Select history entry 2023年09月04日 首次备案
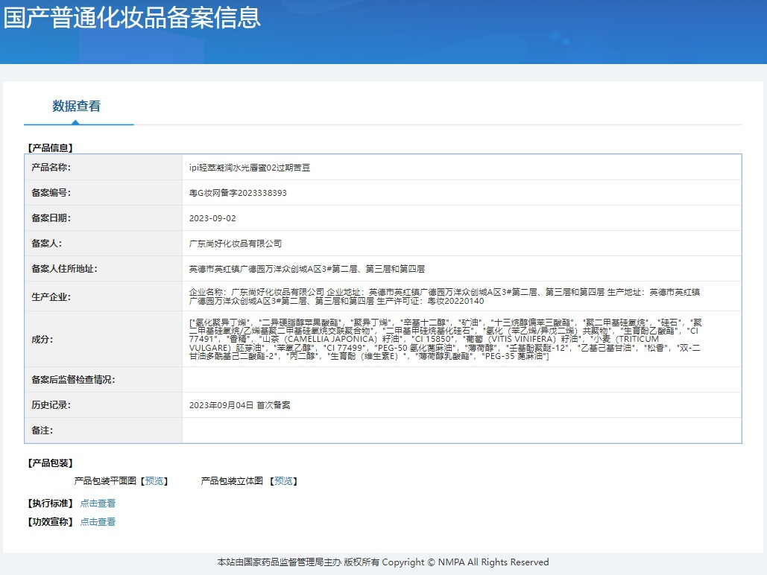Screen dimensions: 767x575 point(240,405)
